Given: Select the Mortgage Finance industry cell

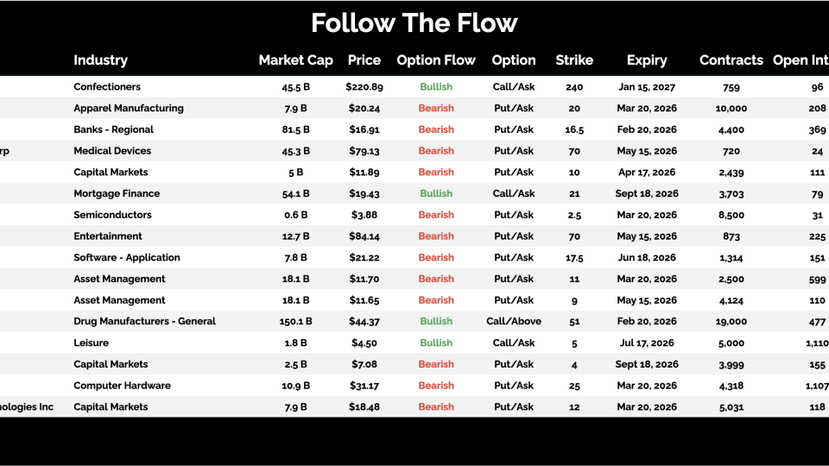Looking at the screenshot, I should [117, 193].
